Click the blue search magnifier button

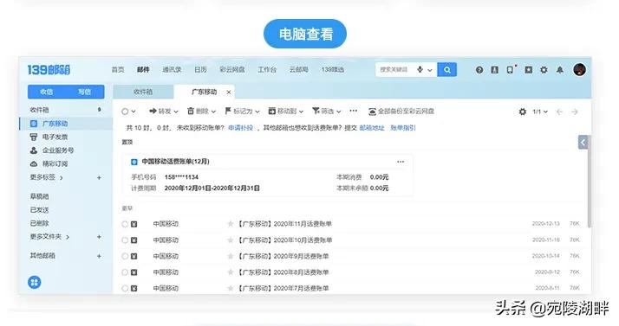(446, 70)
